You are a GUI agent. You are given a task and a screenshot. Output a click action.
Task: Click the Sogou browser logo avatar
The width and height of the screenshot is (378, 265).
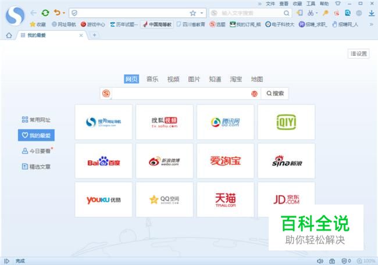pyautogui.click(x=15, y=16)
